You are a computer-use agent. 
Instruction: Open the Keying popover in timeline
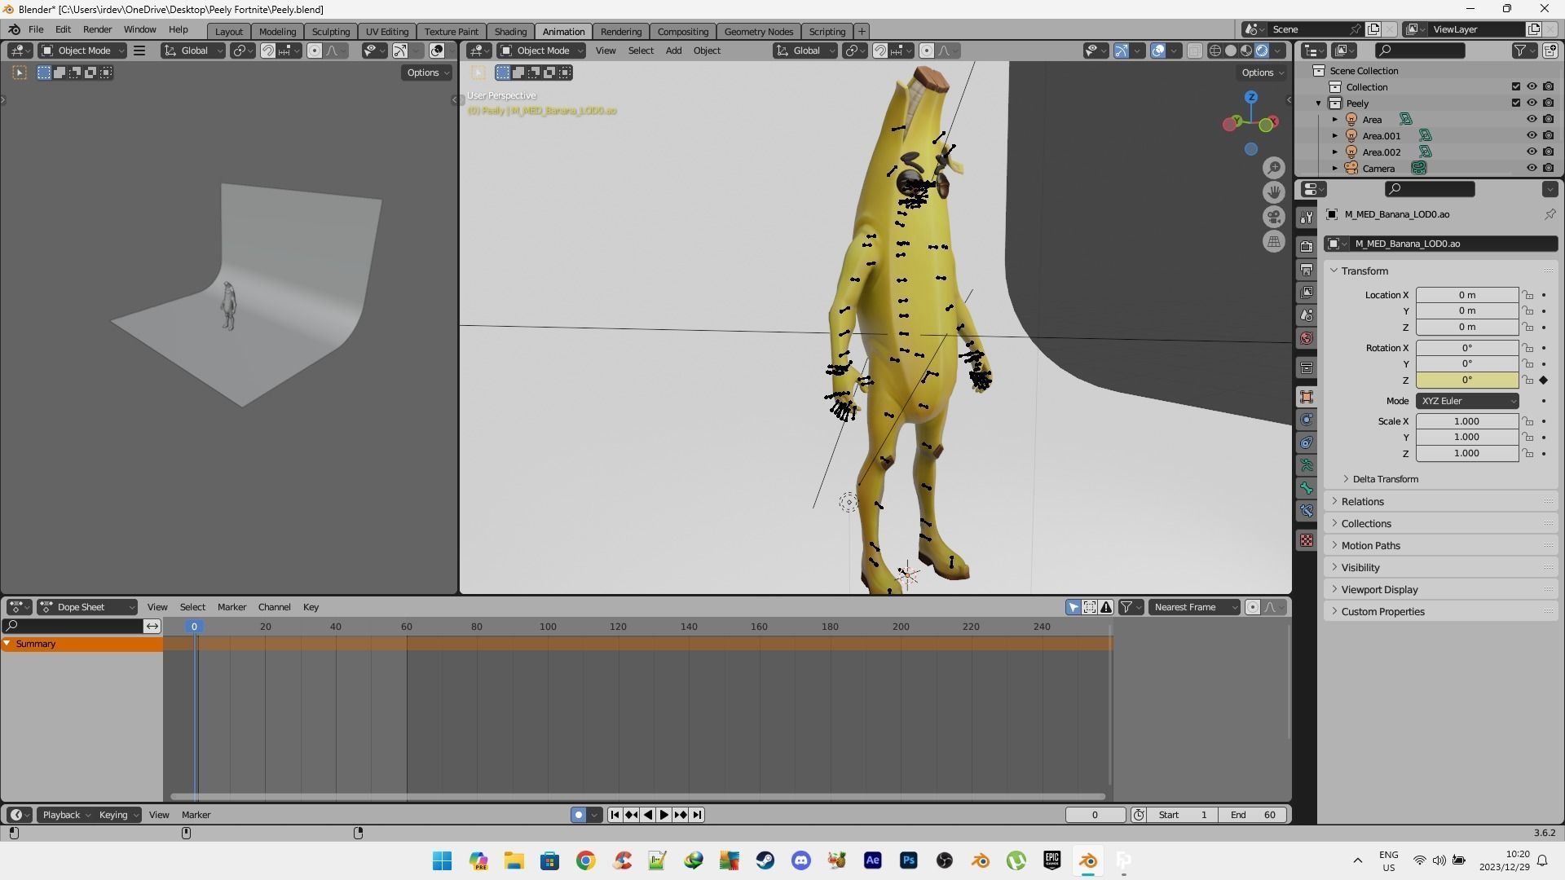pyautogui.click(x=119, y=815)
